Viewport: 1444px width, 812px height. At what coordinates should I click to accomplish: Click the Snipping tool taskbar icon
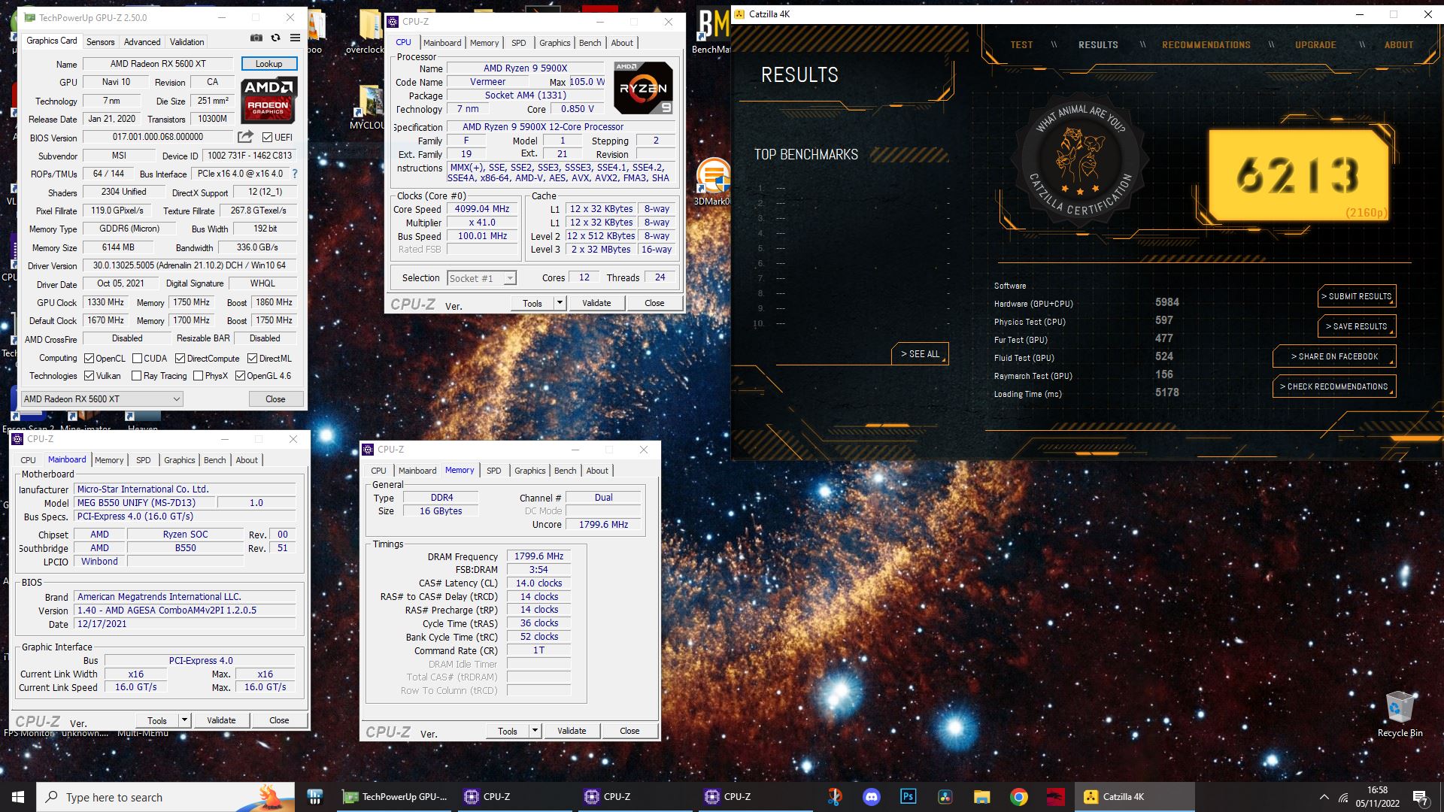[x=834, y=797]
